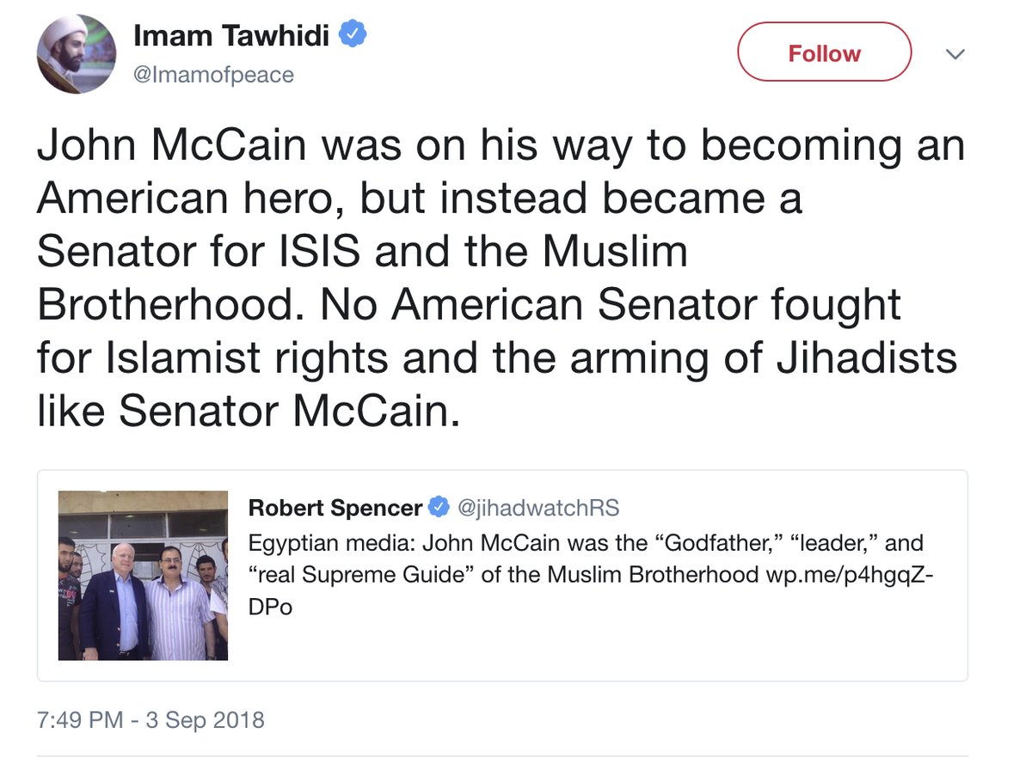Screen dimensions: 1032x757
Task: Open the 7:49 PM - 3 Sep 2018 timestamp
Action: pos(150,718)
